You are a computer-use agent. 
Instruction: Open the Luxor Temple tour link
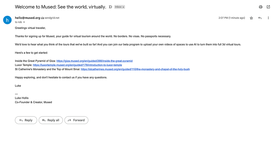coord(77,65)
